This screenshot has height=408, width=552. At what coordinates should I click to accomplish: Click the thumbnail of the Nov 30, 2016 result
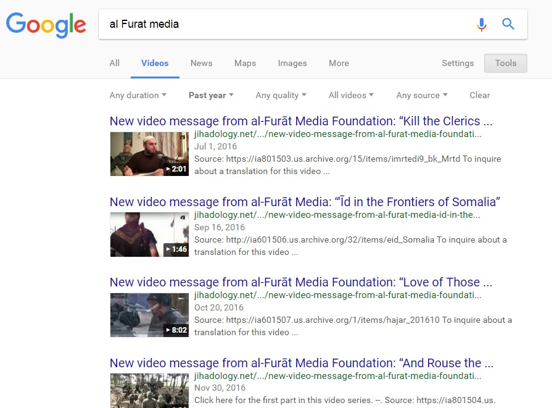tap(149, 390)
